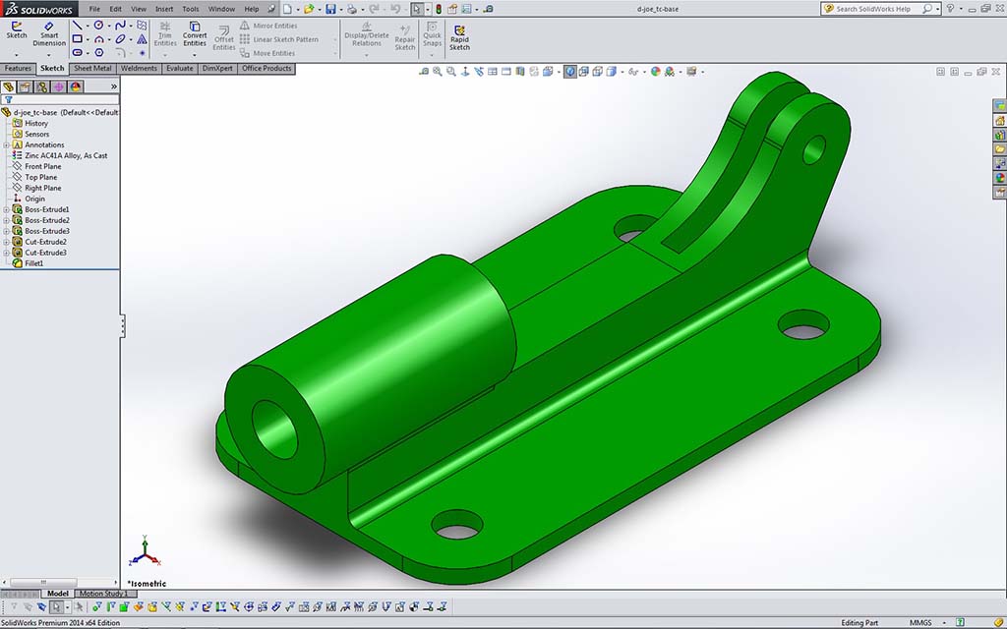Select the Convert Entities tool
This screenshot has width=1007, height=629.
pyautogui.click(x=195, y=32)
